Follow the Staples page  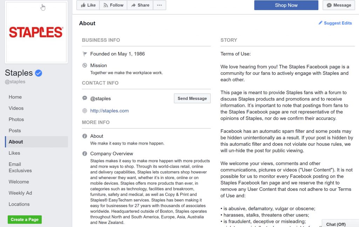coord(113,5)
